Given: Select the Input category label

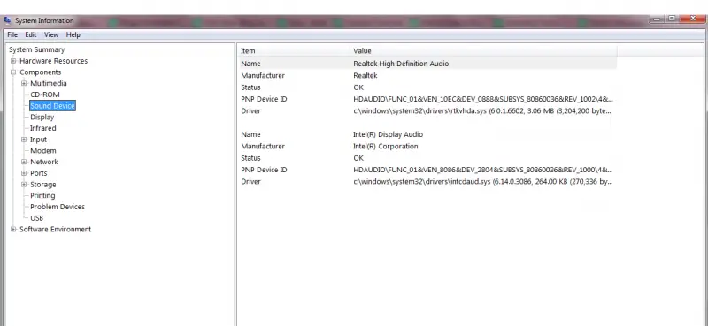Looking at the screenshot, I should [x=38, y=140].
